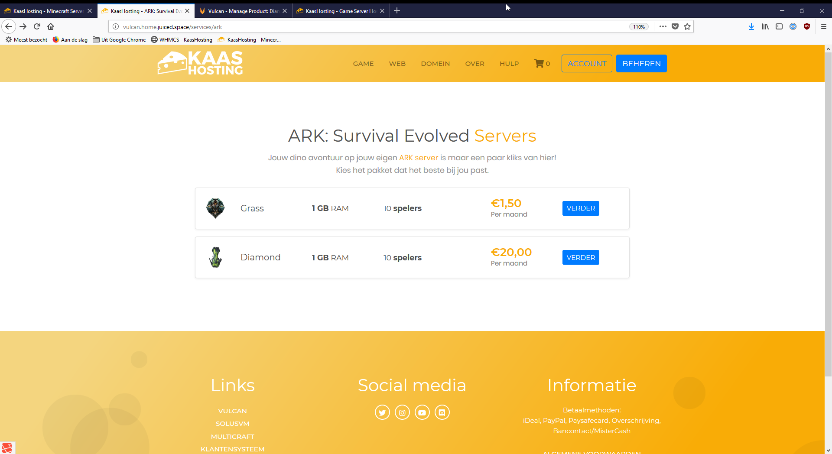Screen dimensions: 832x454
Task: Click VERDER for the Diamond package
Action: click(x=581, y=257)
